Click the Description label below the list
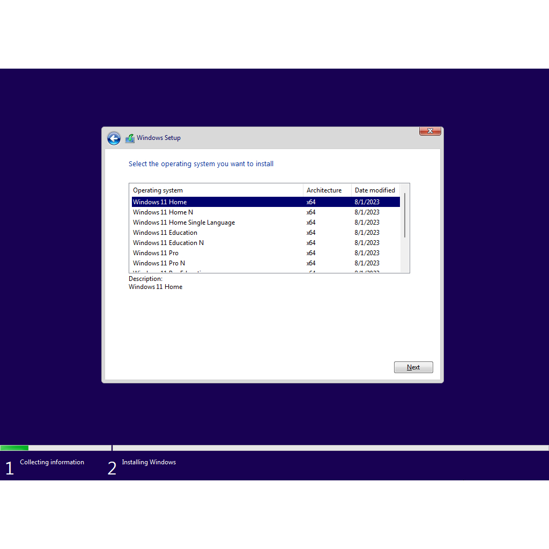The image size is (549, 549). point(145,279)
